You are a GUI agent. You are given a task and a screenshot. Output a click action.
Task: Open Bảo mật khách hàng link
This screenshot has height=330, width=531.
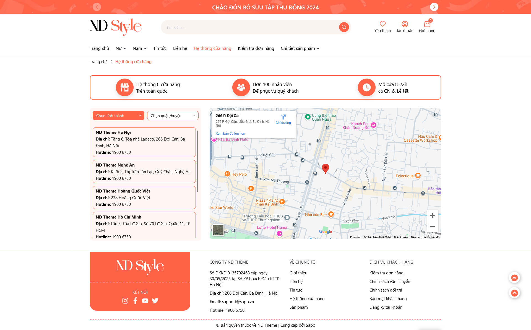[x=388, y=299]
